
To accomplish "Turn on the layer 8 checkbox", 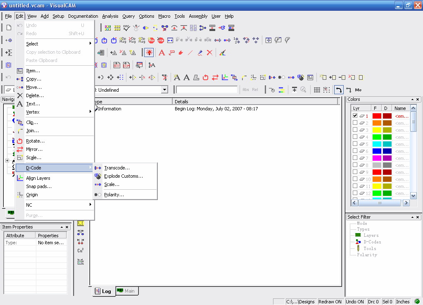I will pyautogui.click(x=355, y=164).
